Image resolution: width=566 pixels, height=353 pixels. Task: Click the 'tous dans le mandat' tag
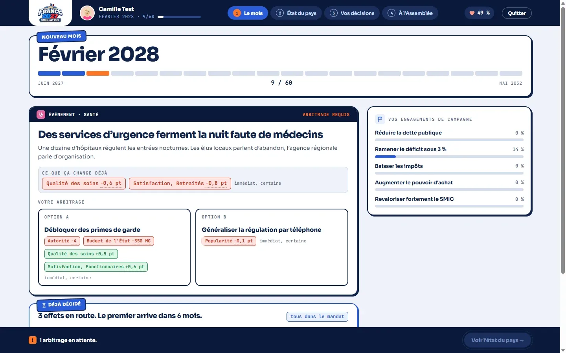point(317,317)
